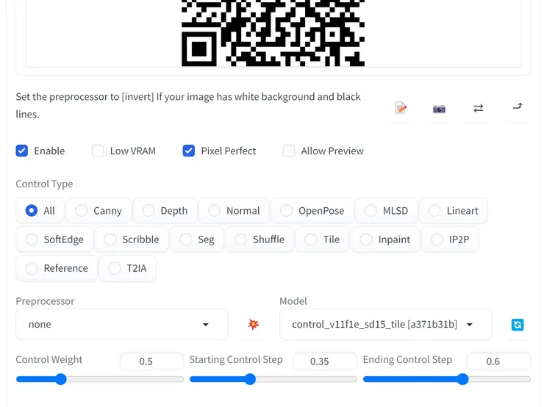The width and height of the screenshot is (544, 407).
Task: Click the Control Weight value field 0.5
Action: (151, 361)
